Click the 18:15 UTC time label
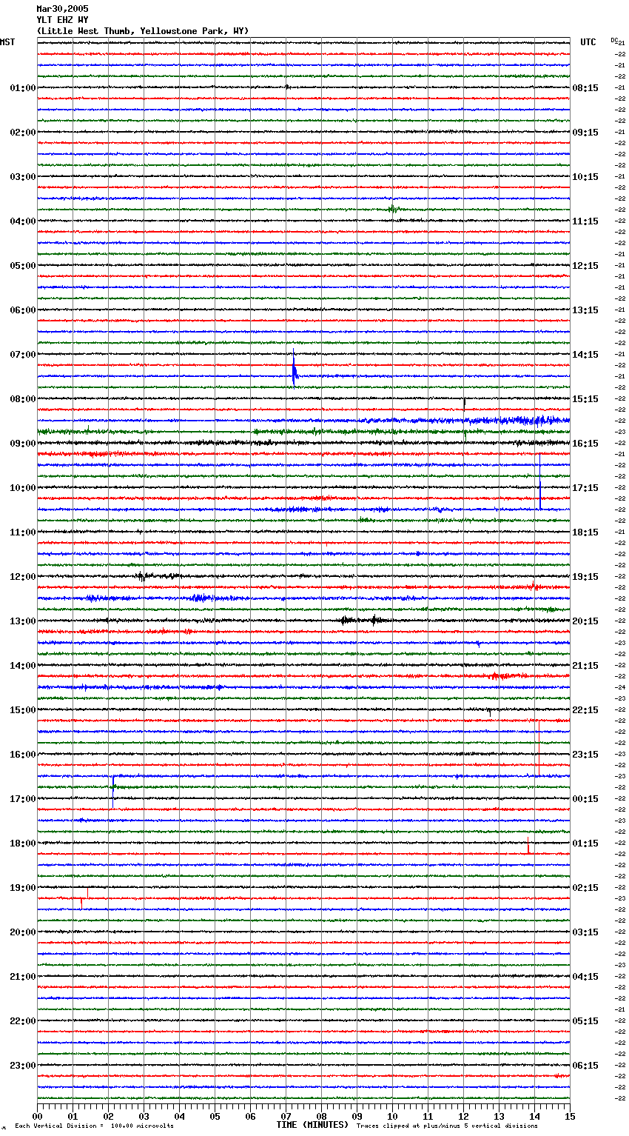Viewport: 629px width, 1136px height. point(585,532)
